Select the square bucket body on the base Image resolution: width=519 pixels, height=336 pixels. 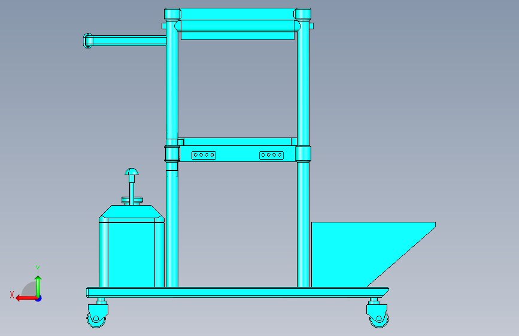click(132, 254)
